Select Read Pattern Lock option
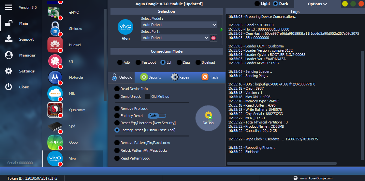Screen dimensions: 365x181 (x=132, y=158)
